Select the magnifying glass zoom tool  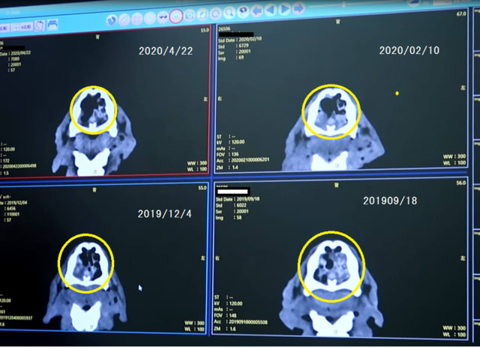point(229,13)
